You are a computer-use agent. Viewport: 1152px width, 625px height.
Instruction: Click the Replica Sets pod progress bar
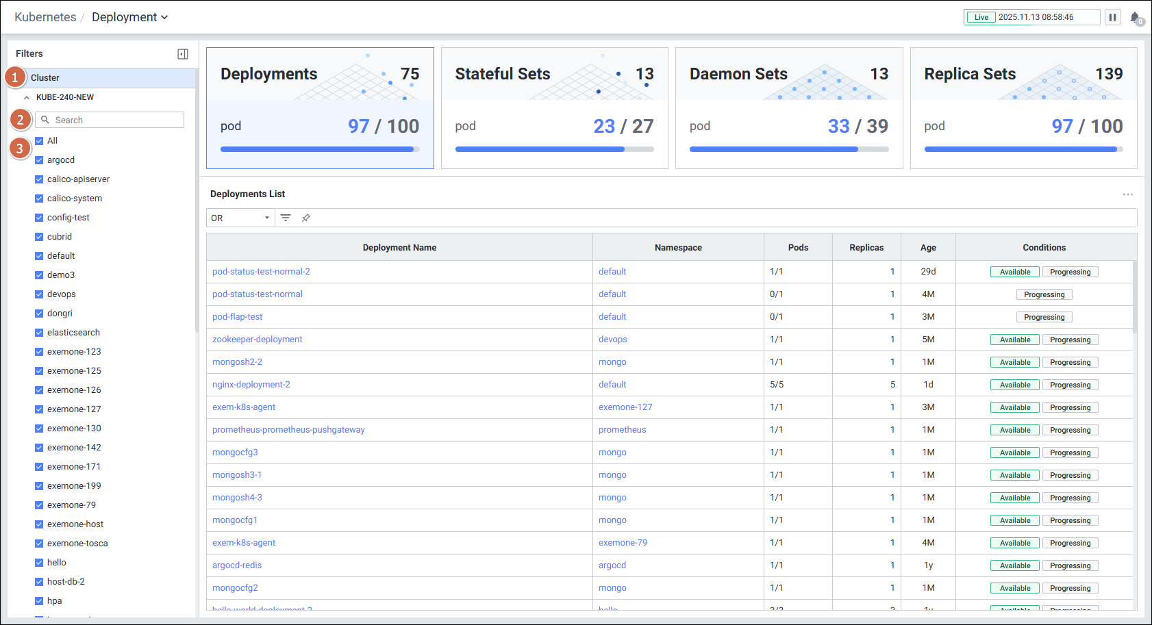click(x=1023, y=149)
